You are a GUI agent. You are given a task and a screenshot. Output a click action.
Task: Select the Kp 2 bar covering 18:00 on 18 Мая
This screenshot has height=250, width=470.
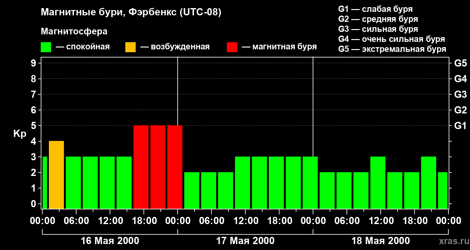point(412,191)
